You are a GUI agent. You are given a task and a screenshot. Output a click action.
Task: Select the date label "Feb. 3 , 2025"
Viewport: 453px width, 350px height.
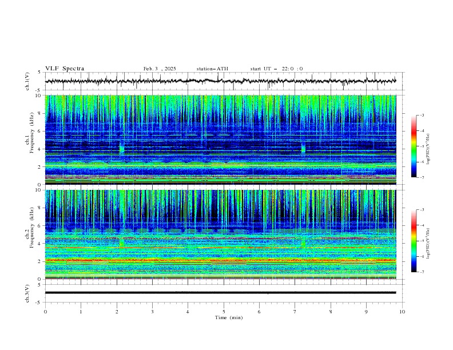coord(160,69)
